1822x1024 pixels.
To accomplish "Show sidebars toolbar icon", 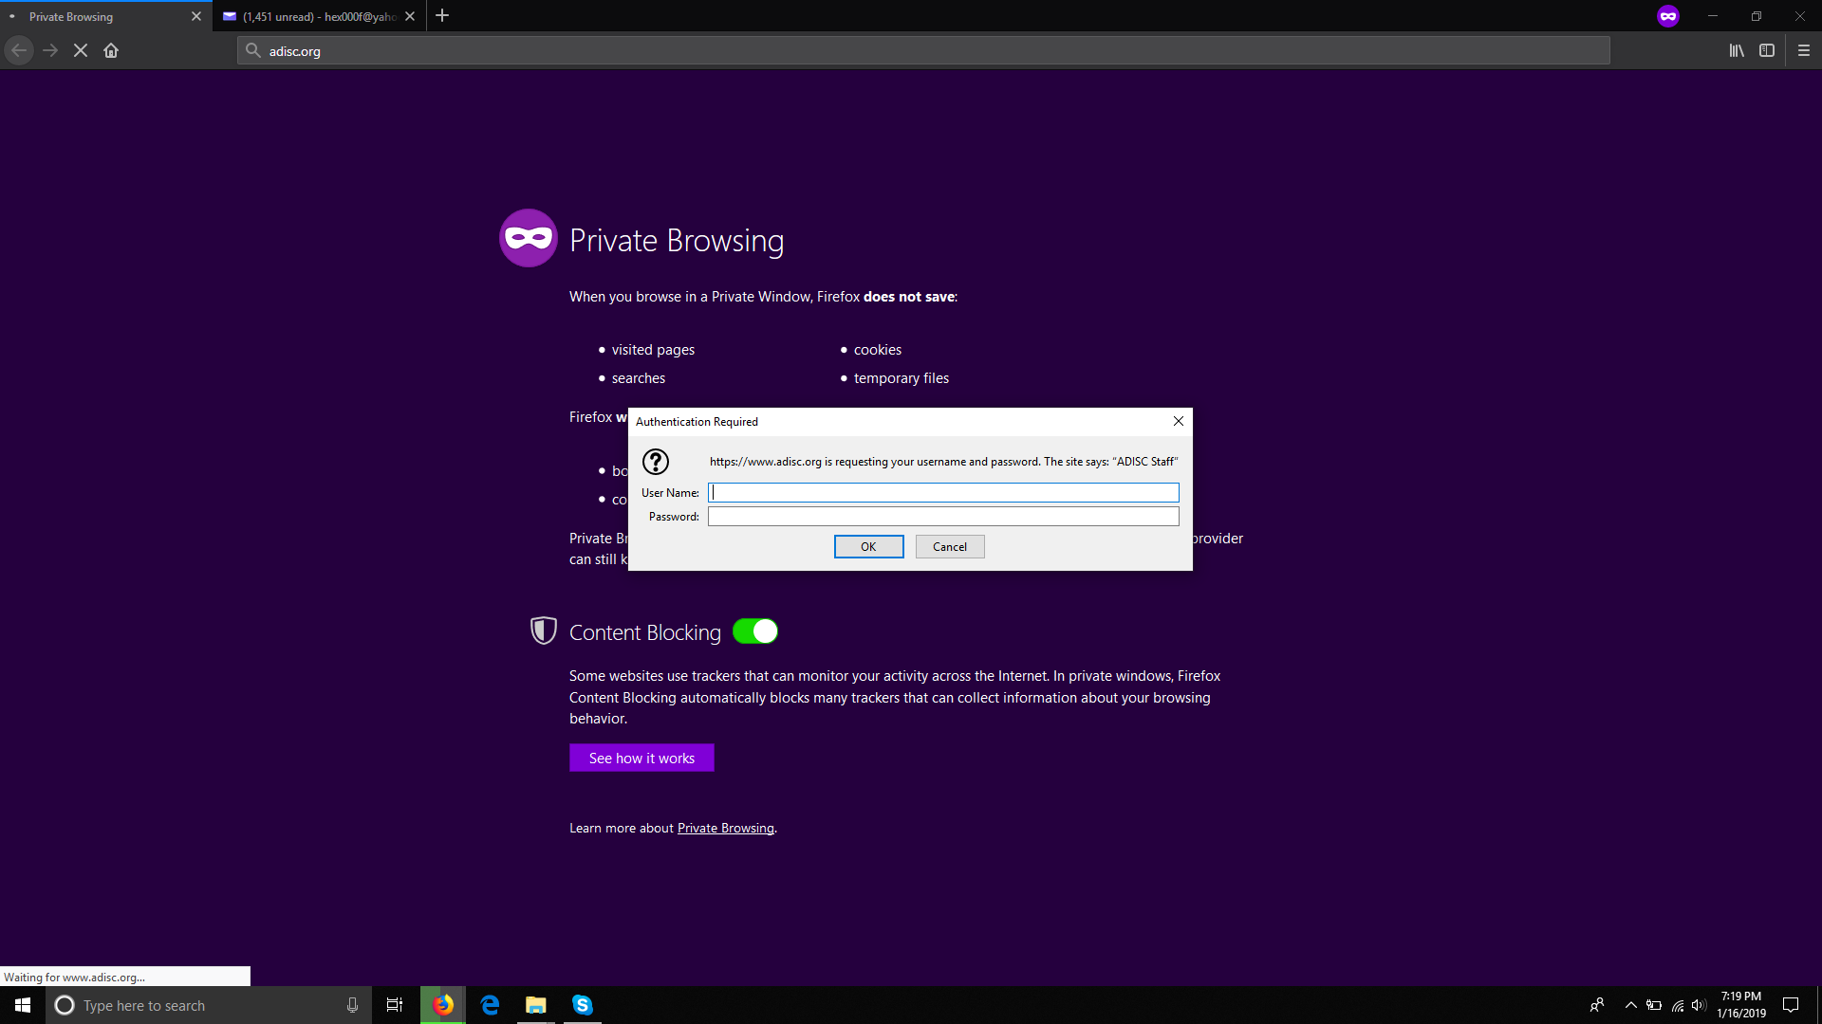I will (1767, 51).
